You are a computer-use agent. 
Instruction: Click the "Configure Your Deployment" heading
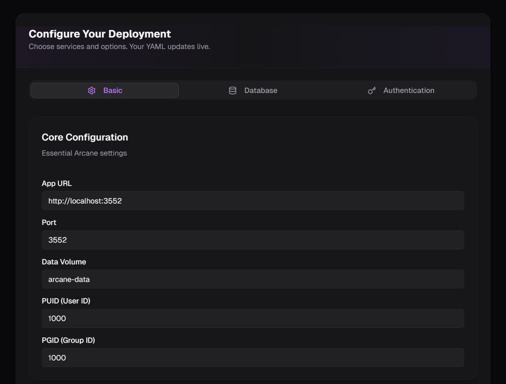click(x=100, y=34)
